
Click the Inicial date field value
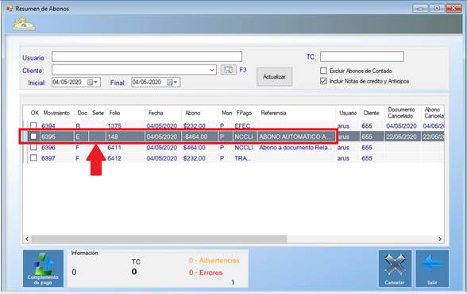pyautogui.click(x=67, y=82)
